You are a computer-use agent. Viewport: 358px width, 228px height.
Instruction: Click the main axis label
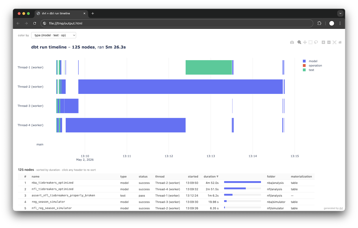40,144
